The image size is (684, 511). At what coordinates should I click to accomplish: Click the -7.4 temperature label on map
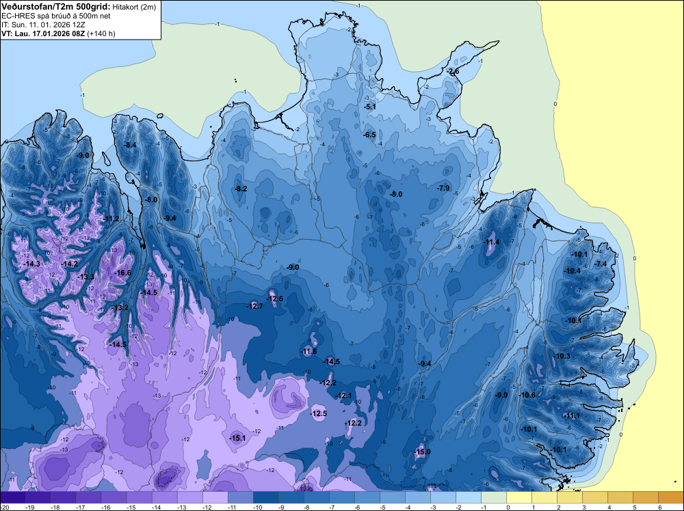(x=601, y=264)
